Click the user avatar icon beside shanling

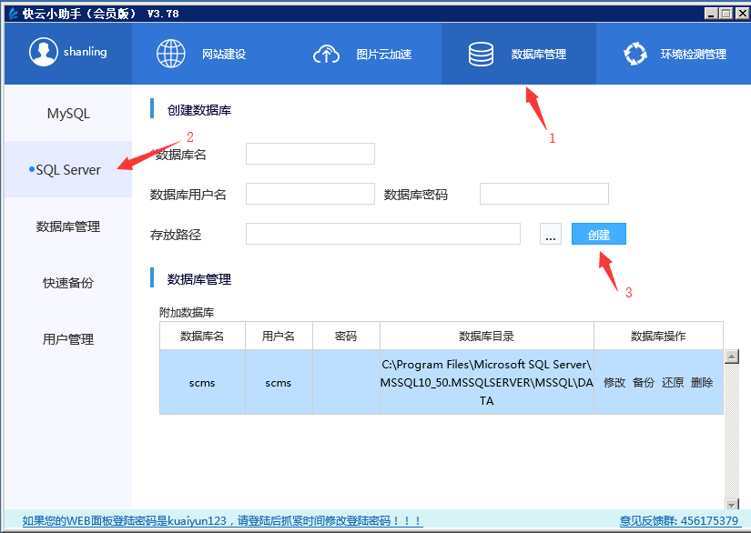tap(43, 53)
